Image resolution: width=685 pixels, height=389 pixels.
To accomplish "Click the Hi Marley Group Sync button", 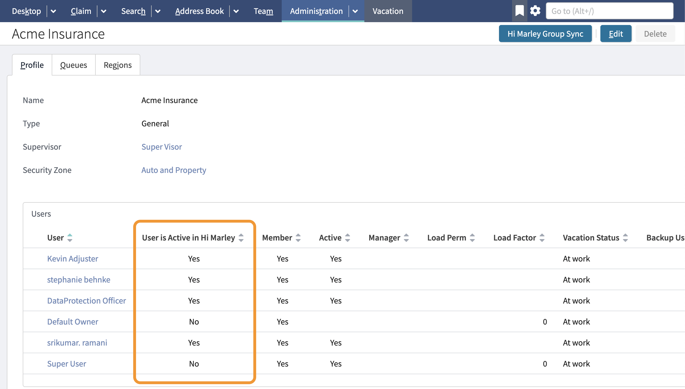I will click(545, 34).
